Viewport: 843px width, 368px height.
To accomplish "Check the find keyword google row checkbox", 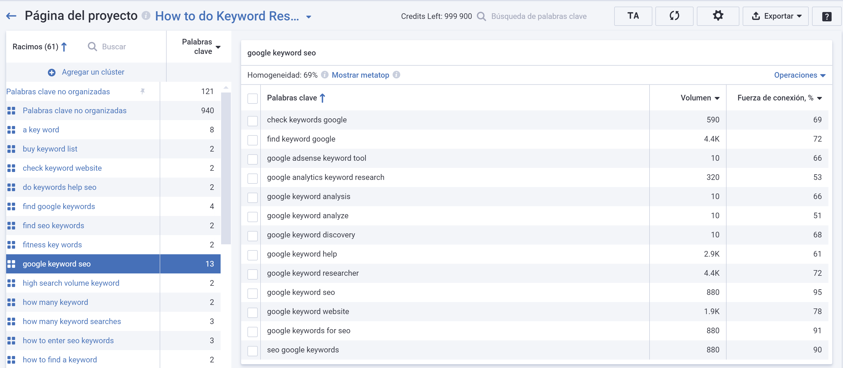I will tap(252, 140).
